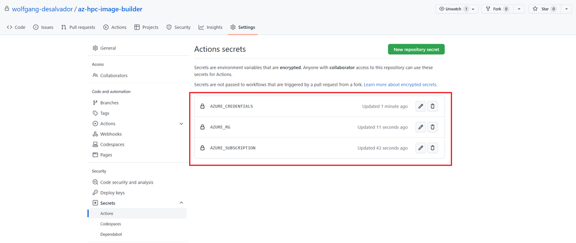Select Actions under Secrets in sidebar
The image size is (576, 243).
click(137, 213)
